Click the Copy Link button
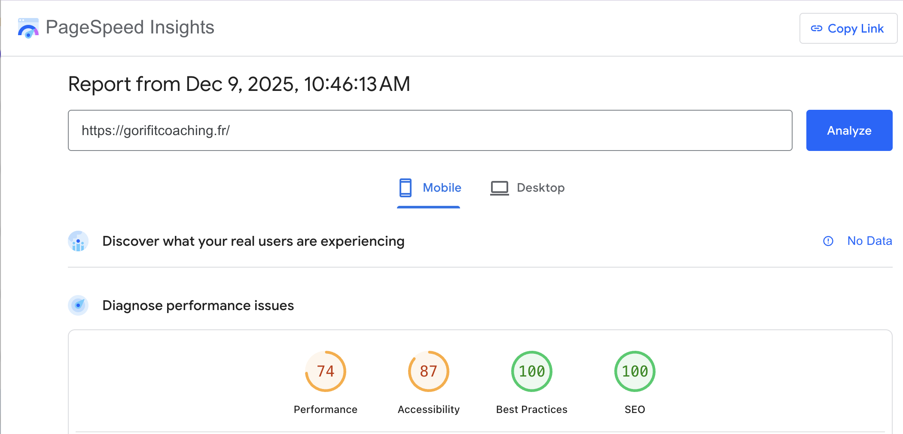The height and width of the screenshot is (434, 903). [848, 28]
